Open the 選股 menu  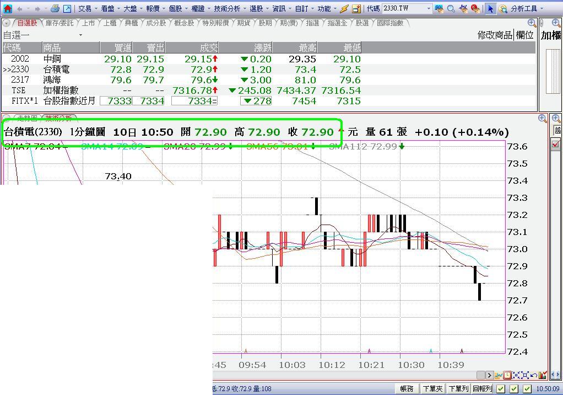[x=256, y=9]
